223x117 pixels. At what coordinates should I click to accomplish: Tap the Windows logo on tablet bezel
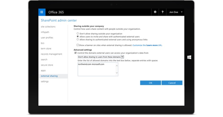click(x=189, y=57)
